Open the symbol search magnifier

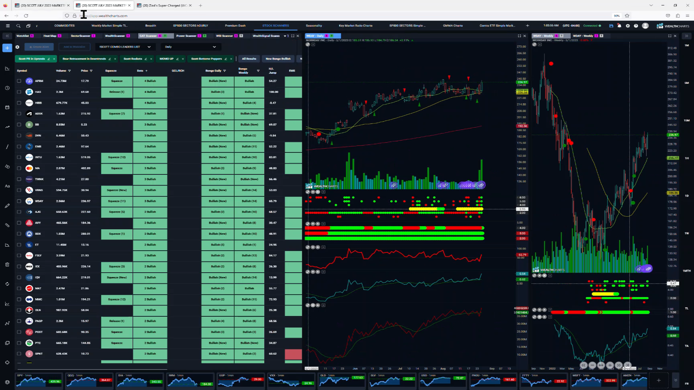18,26
